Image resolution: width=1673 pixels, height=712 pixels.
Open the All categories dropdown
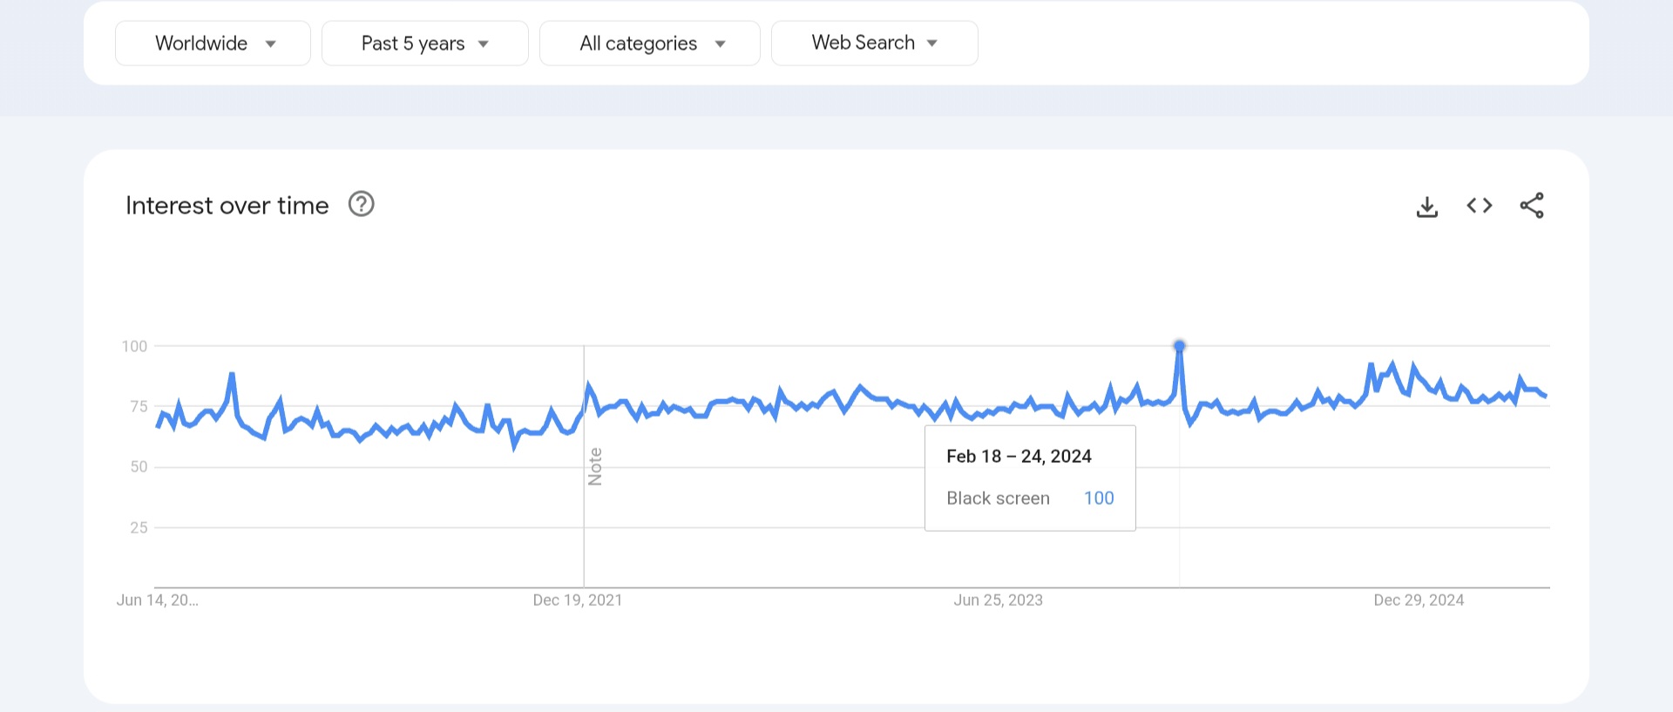coord(650,44)
